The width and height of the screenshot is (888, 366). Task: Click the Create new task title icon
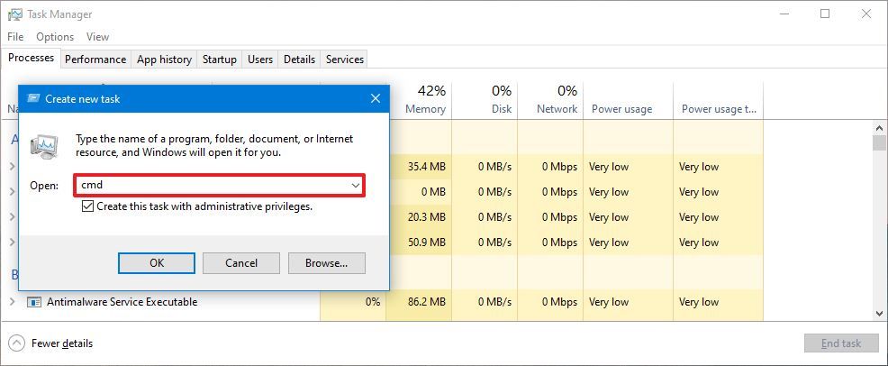point(33,99)
